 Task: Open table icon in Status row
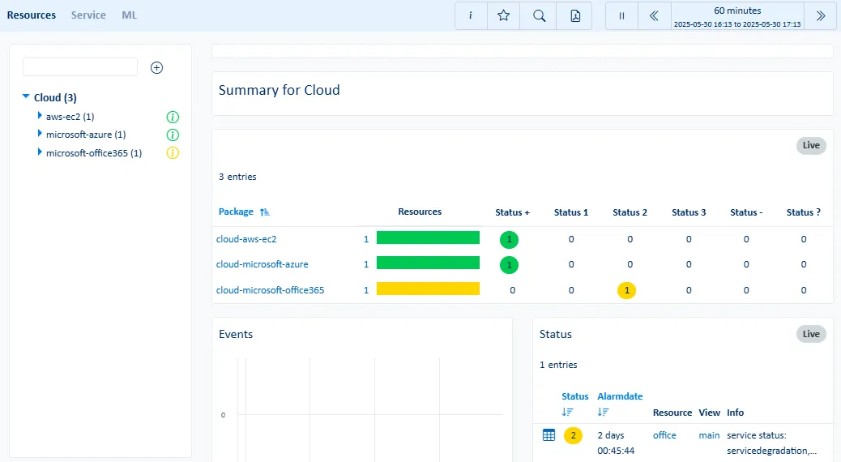point(549,435)
